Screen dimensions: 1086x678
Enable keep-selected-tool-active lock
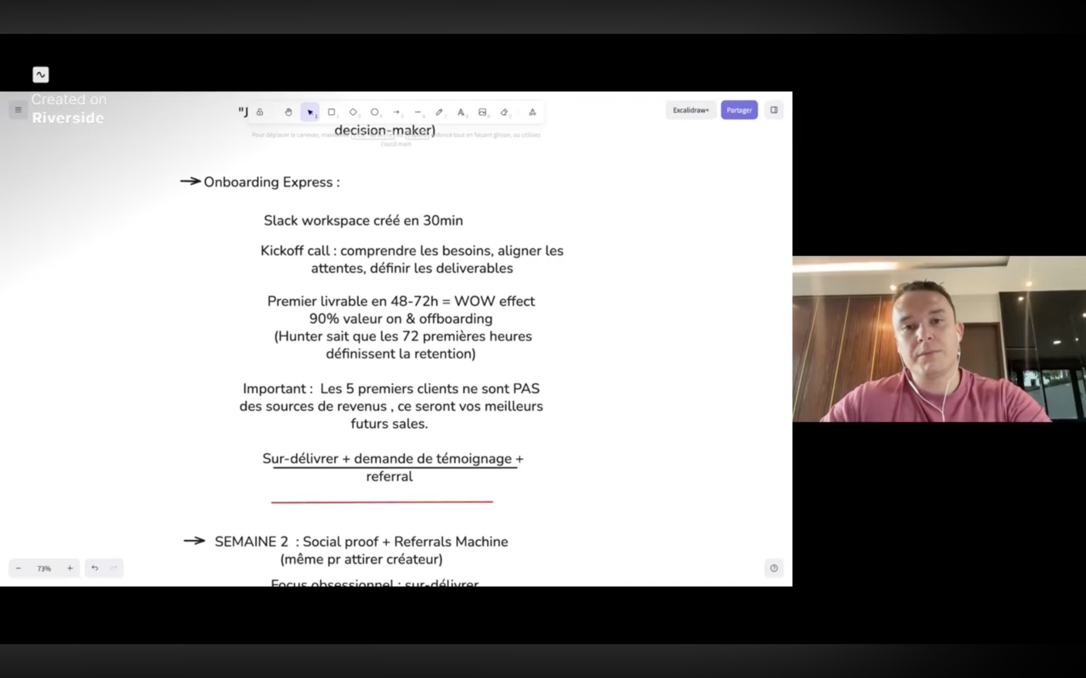pos(260,112)
